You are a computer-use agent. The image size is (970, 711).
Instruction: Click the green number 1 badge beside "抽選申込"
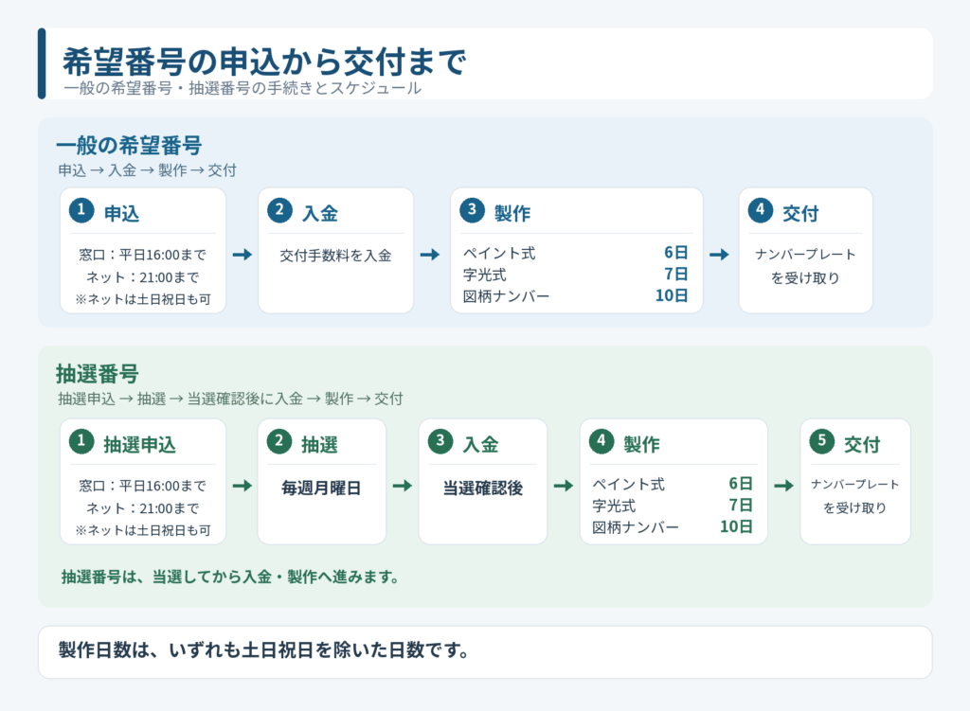click(x=81, y=441)
